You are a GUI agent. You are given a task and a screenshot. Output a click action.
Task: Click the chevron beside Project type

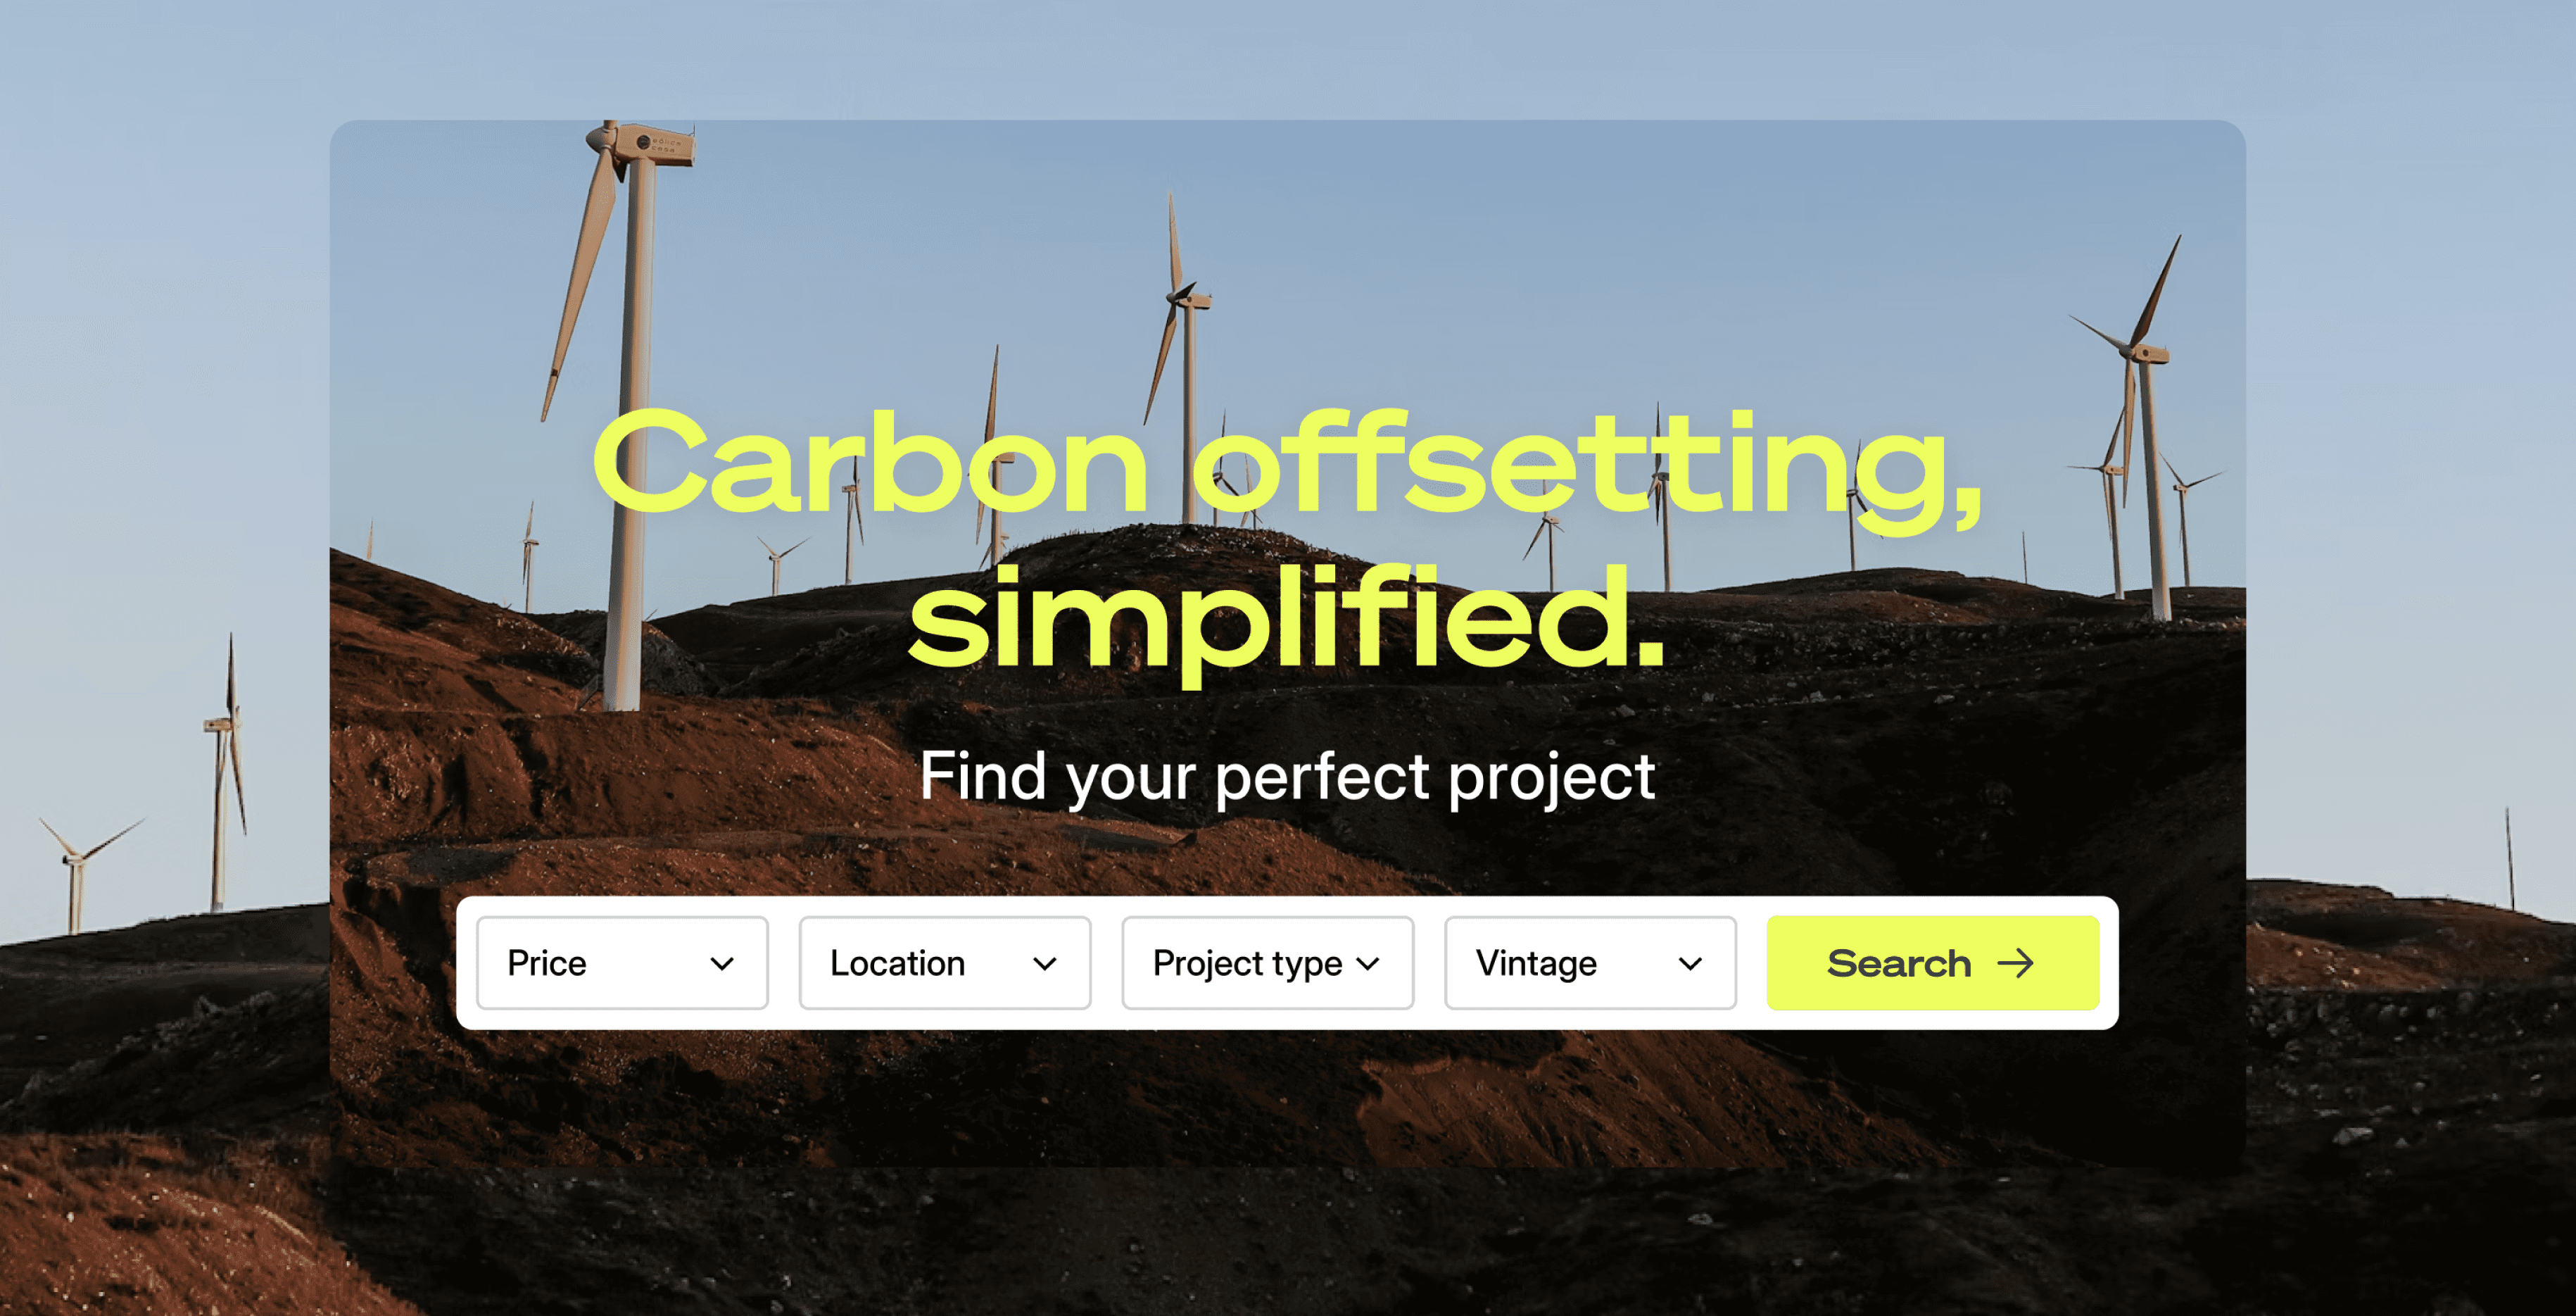coord(1368,964)
